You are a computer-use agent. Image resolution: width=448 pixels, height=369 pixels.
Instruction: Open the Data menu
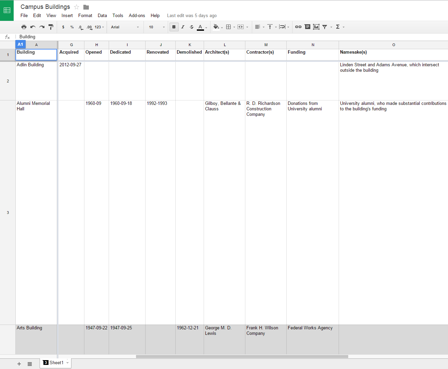pyautogui.click(x=102, y=15)
